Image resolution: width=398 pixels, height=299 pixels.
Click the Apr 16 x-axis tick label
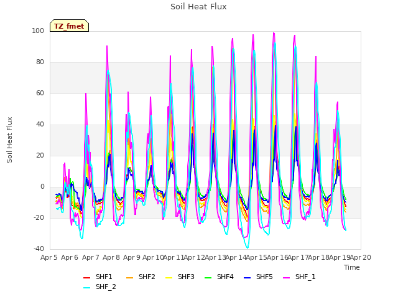pos(277,257)
